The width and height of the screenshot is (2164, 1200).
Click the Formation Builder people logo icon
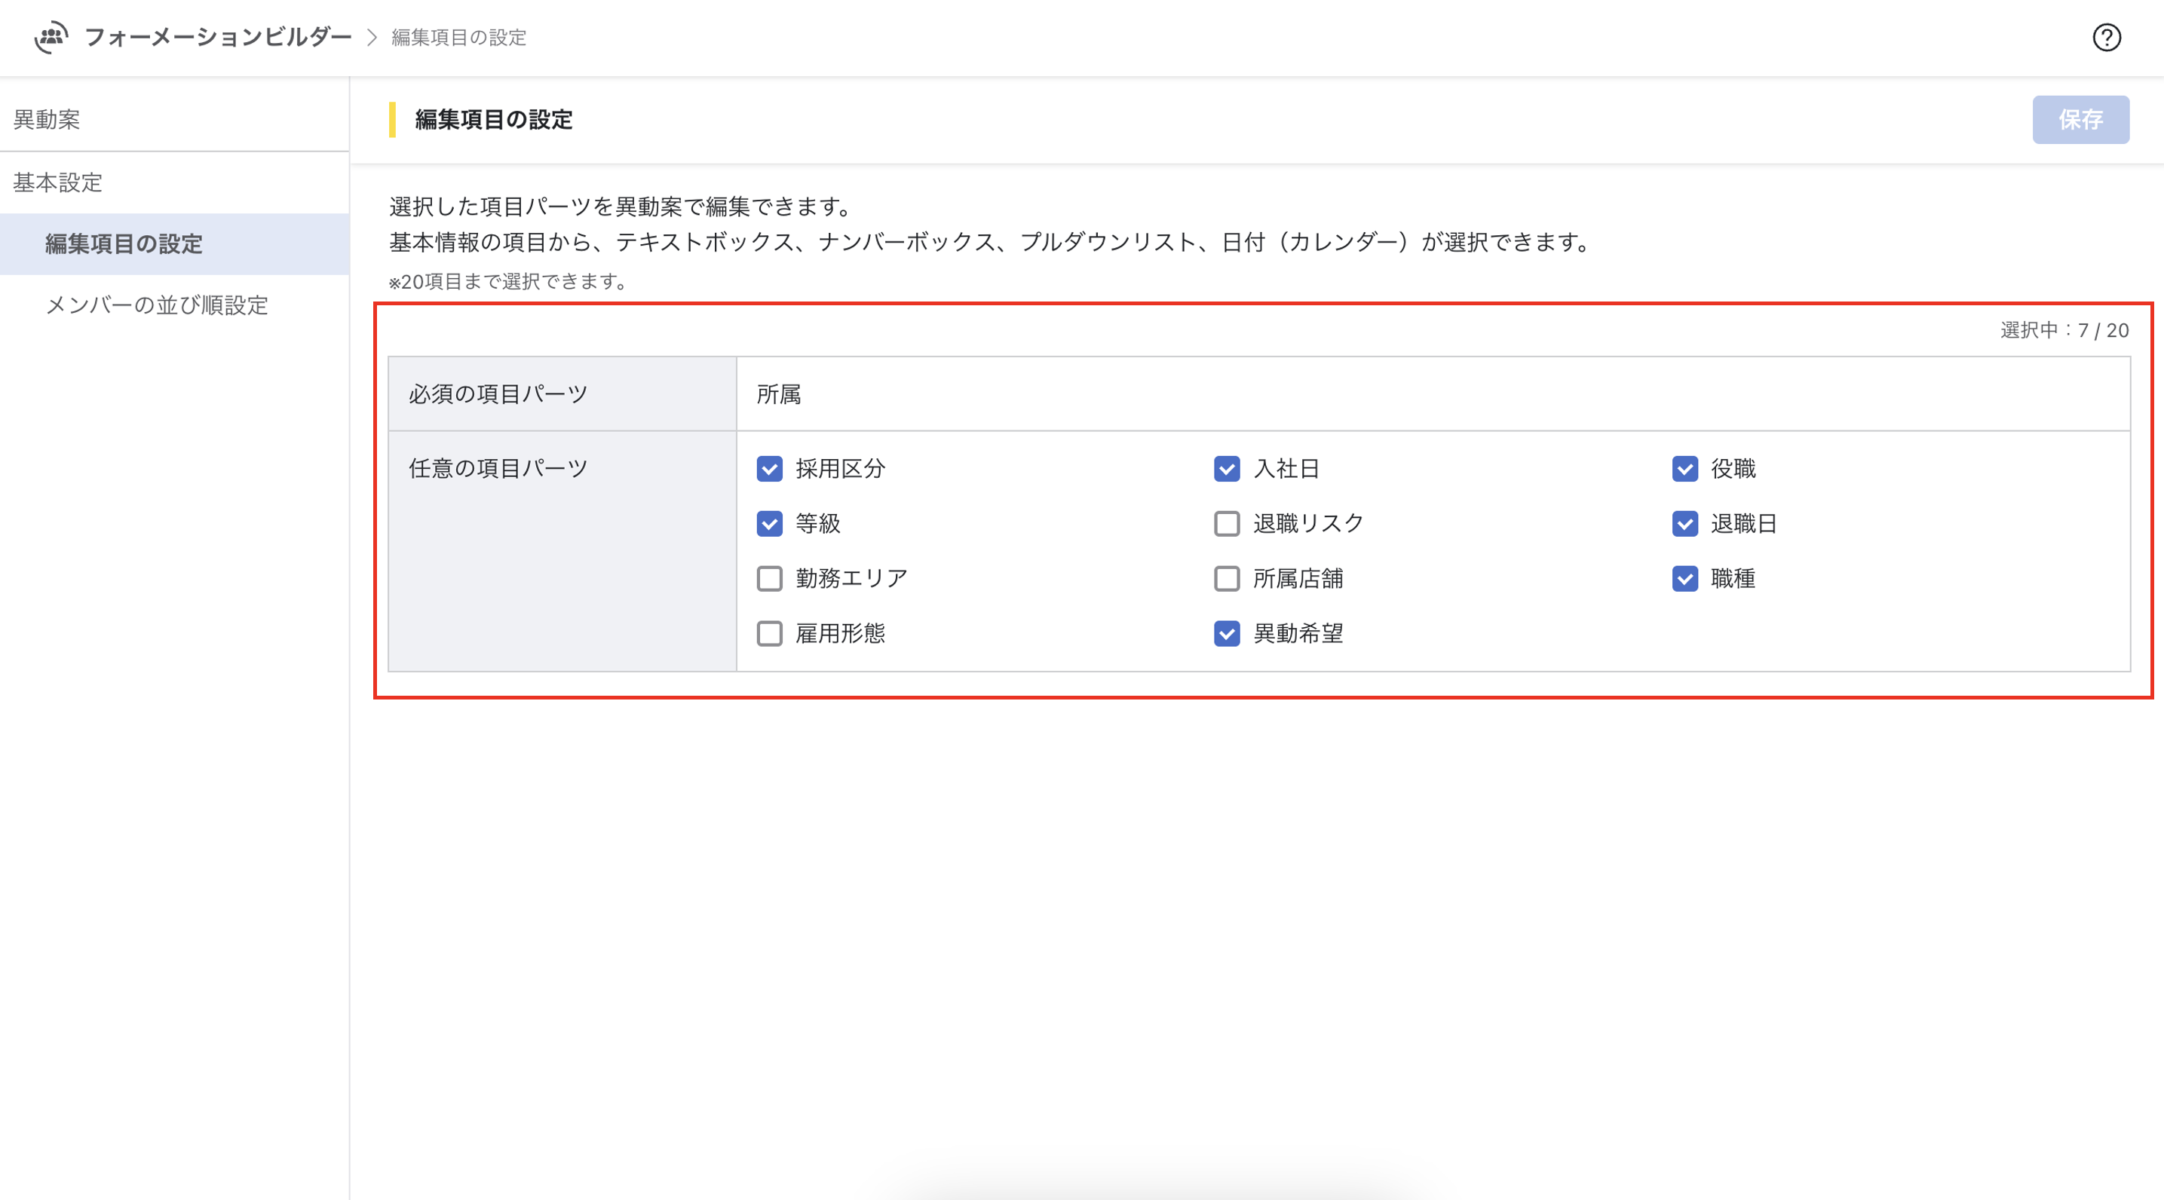point(51,37)
